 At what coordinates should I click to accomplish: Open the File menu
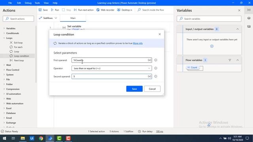[x=10, y=3]
